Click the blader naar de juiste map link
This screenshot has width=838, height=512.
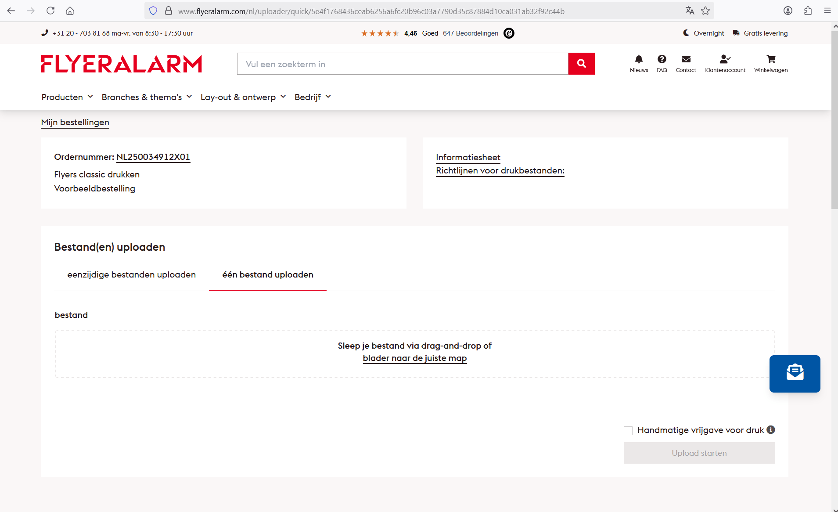tap(414, 358)
